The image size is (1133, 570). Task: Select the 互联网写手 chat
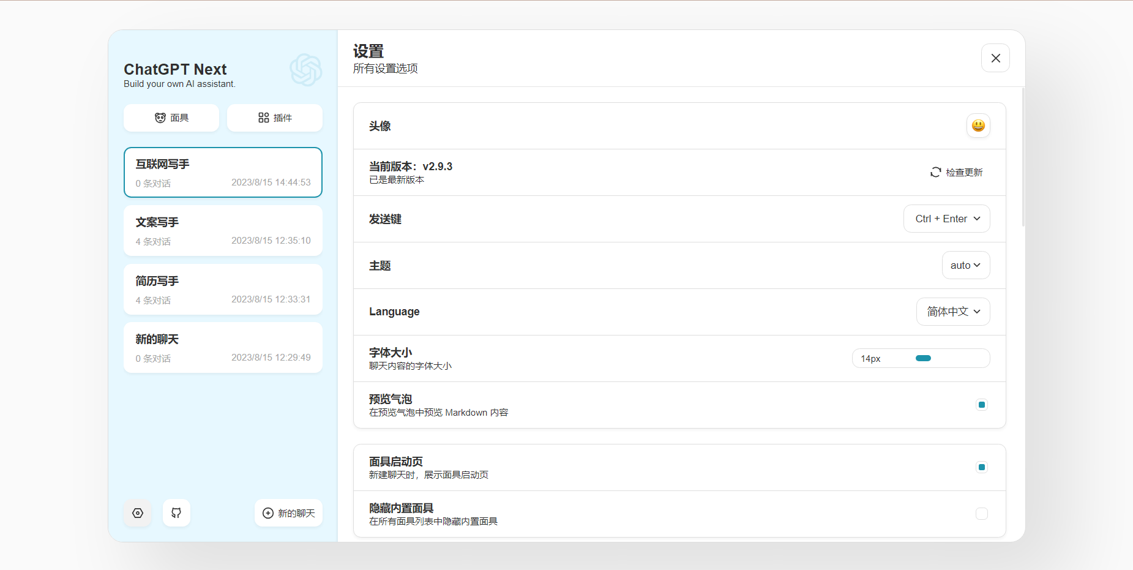[x=223, y=172]
